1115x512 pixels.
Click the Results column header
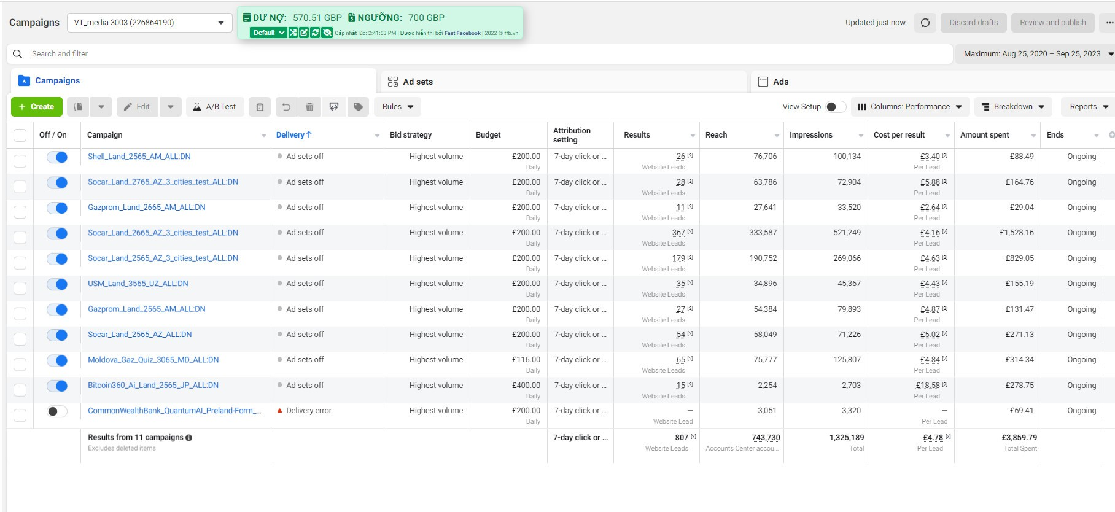point(637,135)
